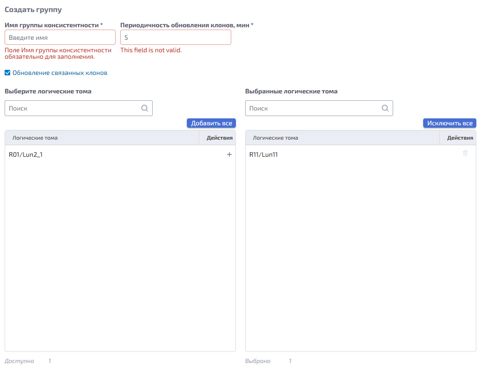
Task: Click the plus icon next to R01/Lun2_1
Action: click(x=229, y=154)
